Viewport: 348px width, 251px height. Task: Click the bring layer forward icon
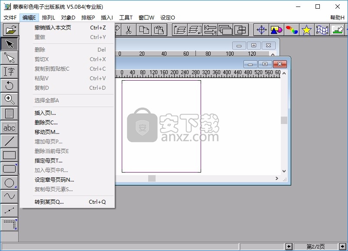(179, 30)
